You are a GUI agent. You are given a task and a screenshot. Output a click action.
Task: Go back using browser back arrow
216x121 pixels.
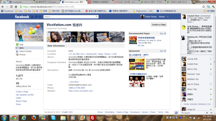(2, 7)
